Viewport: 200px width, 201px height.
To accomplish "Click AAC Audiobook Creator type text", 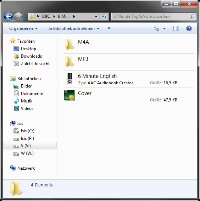I will [110, 83].
